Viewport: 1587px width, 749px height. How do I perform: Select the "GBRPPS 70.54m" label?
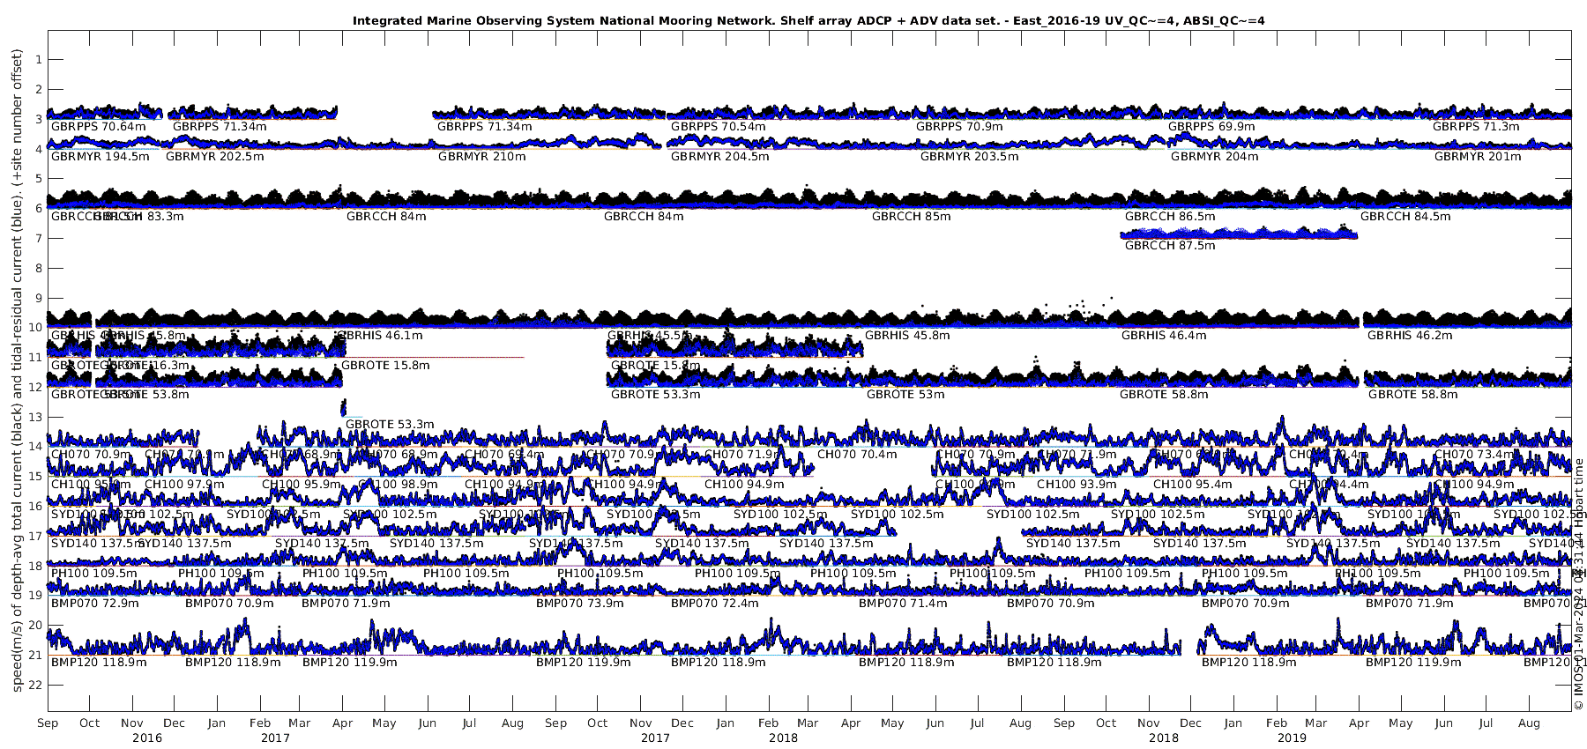coord(718,127)
